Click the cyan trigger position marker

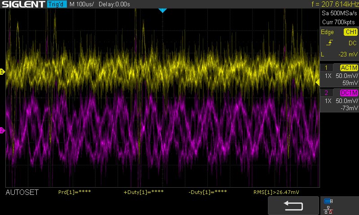pyautogui.click(x=162, y=10)
